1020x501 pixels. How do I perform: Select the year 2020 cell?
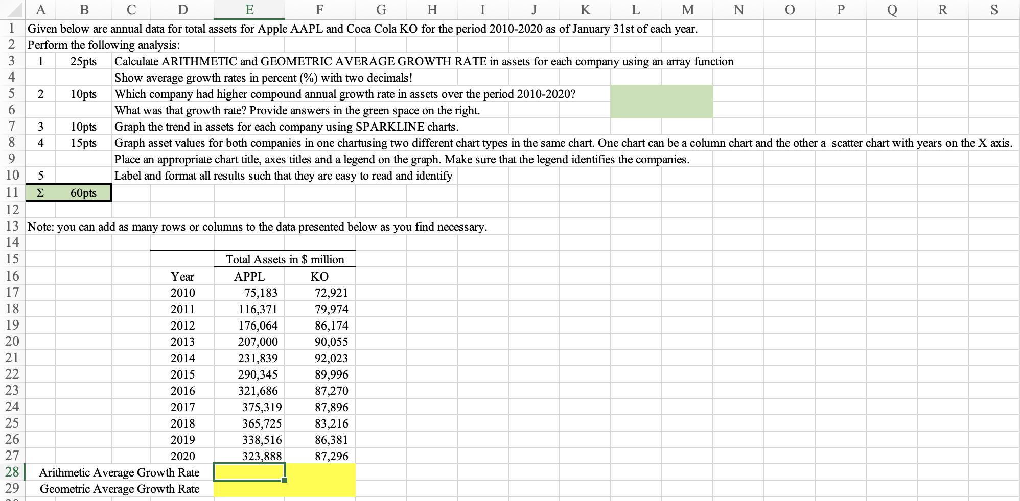(x=182, y=456)
